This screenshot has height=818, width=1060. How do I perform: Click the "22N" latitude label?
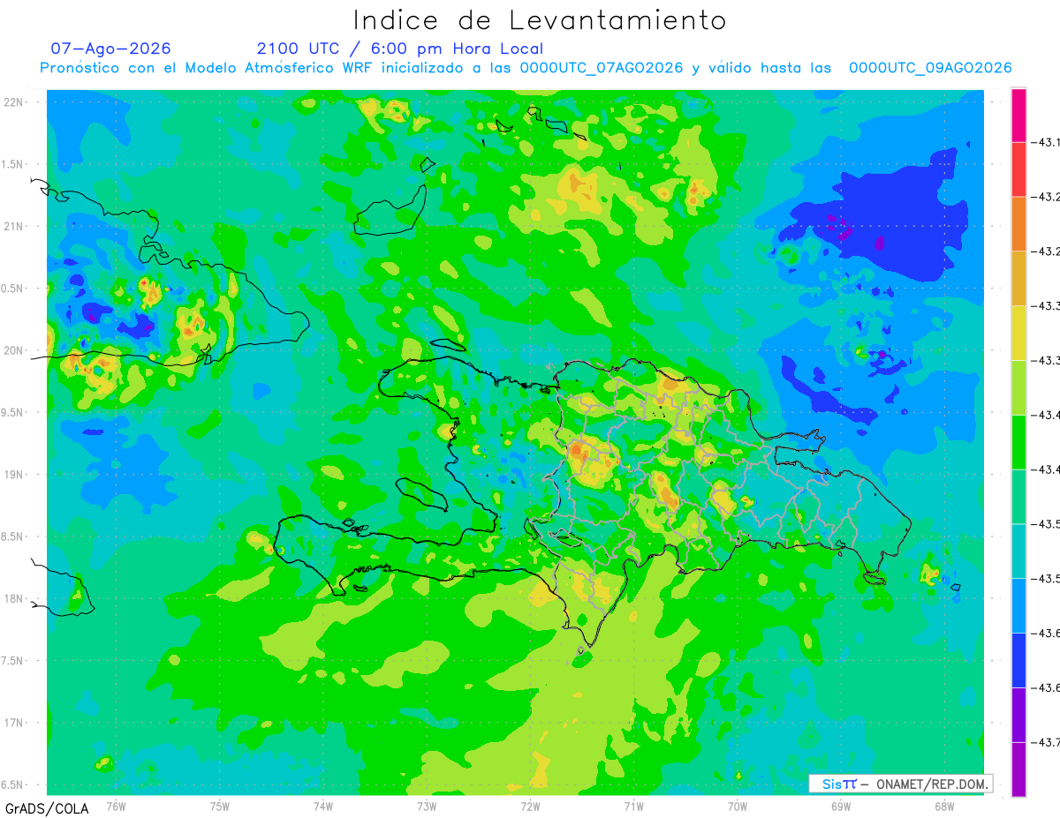[x=14, y=102]
